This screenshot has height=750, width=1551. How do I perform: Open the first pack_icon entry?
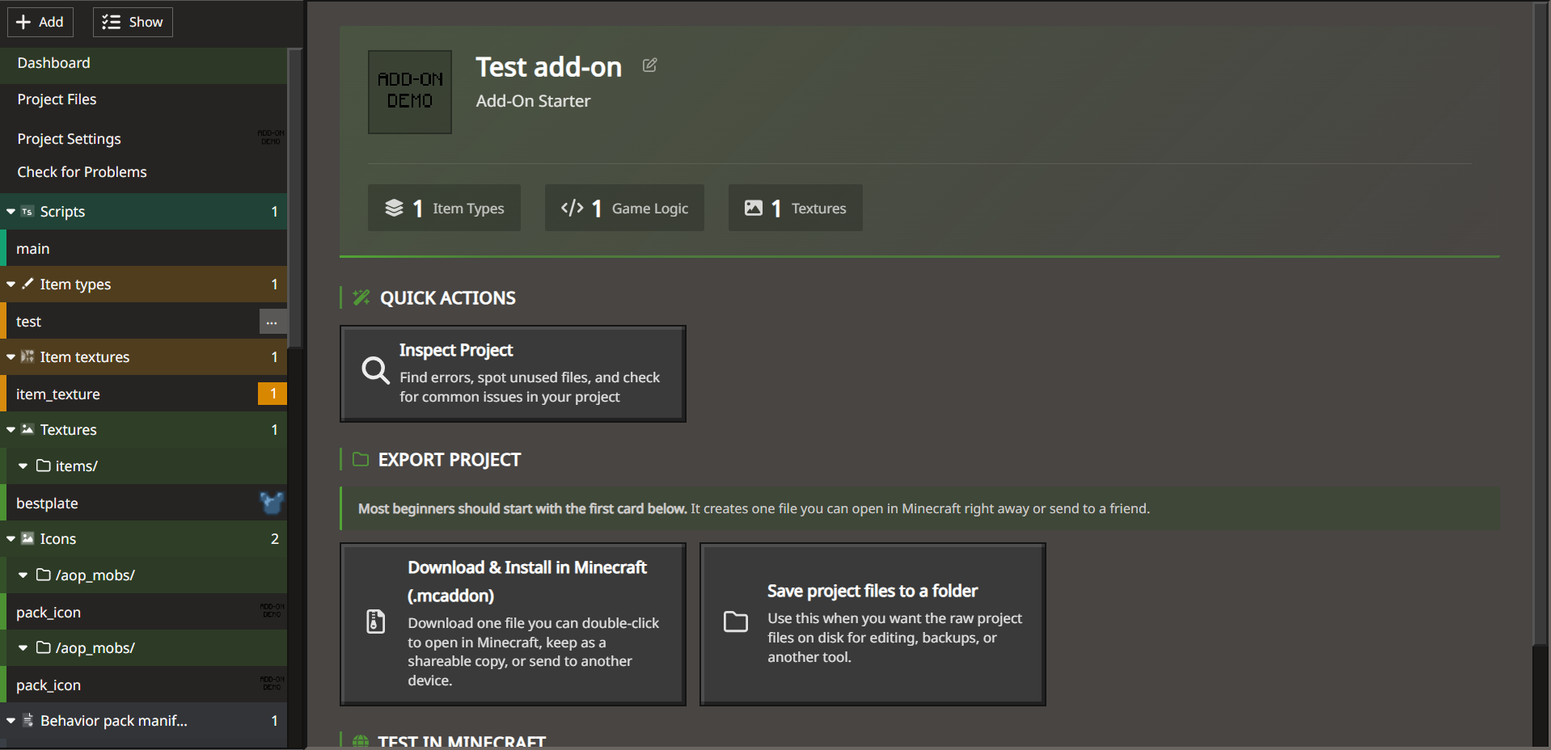tap(144, 613)
